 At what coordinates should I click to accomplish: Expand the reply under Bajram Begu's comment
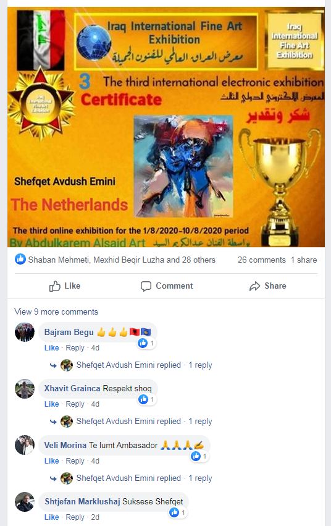(x=144, y=365)
